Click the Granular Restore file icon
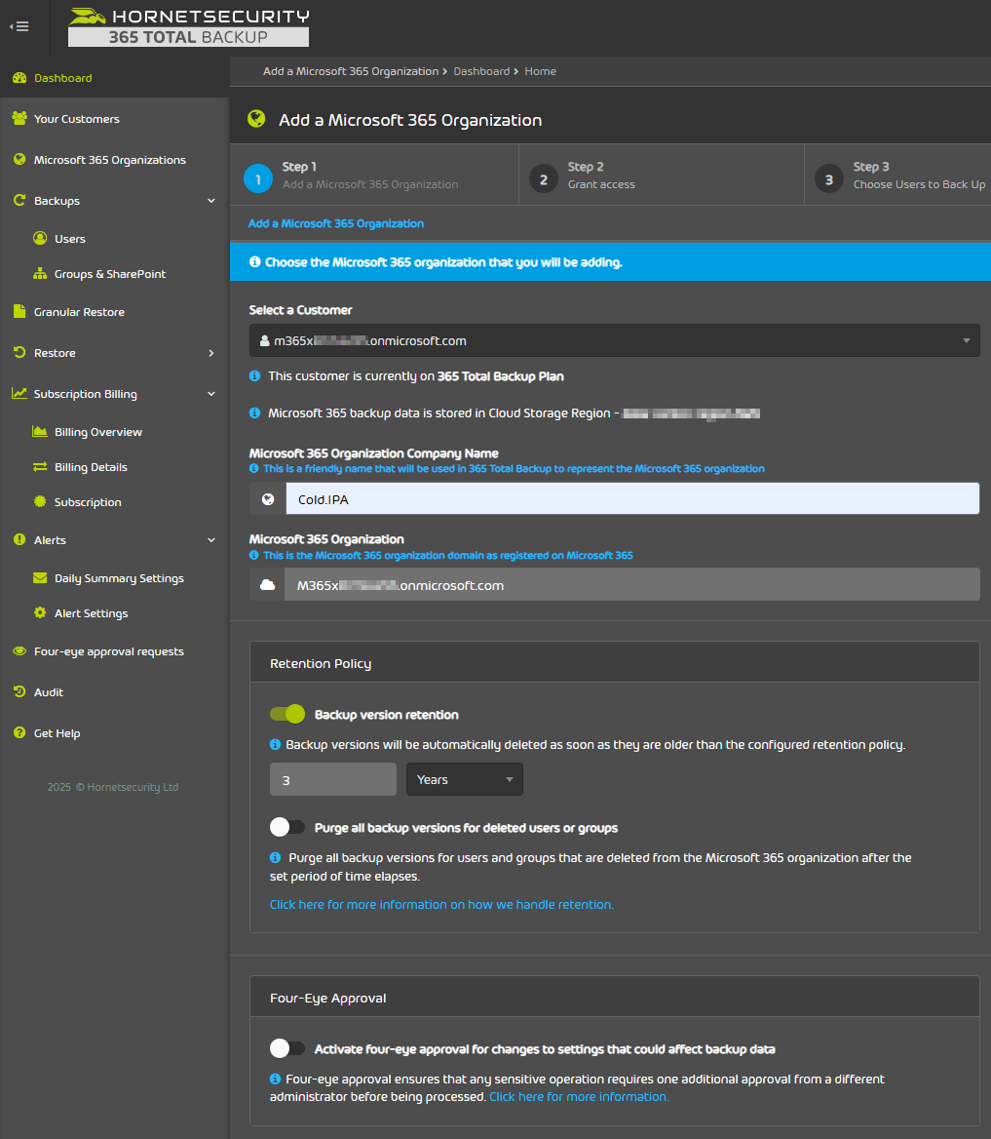This screenshot has height=1139, width=991. pyautogui.click(x=19, y=312)
